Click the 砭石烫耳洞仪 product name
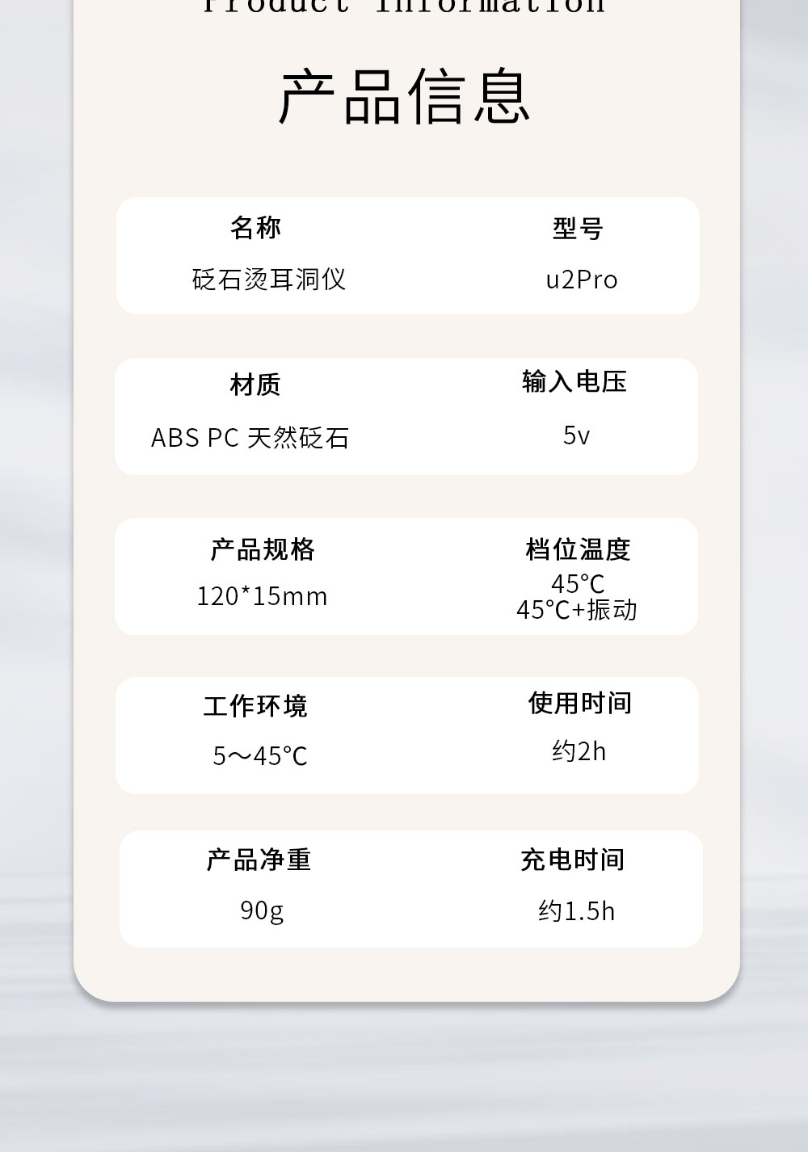This screenshot has height=1152, width=808. [x=269, y=280]
